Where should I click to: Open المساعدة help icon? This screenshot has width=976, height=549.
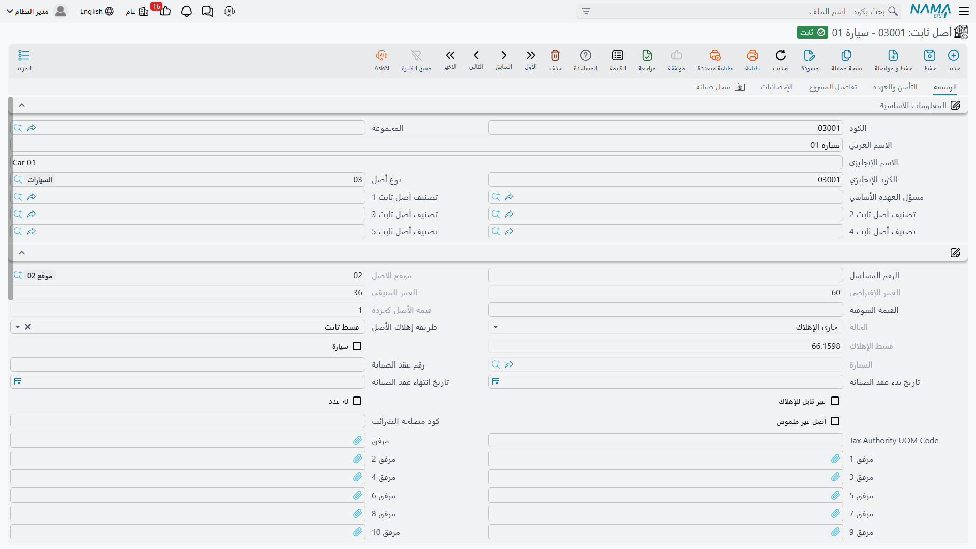pos(586,55)
